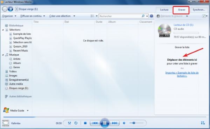Open the Sélection sans titre playlist
The height and width of the screenshot is (129, 210).
[x=22, y=42]
